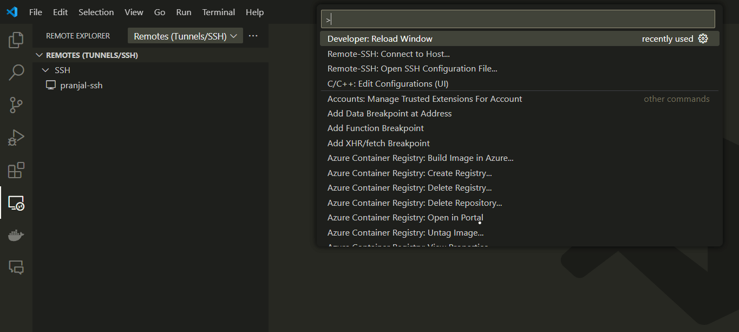This screenshot has height=332, width=739.
Task: Open the Selection menu
Action: tap(96, 12)
